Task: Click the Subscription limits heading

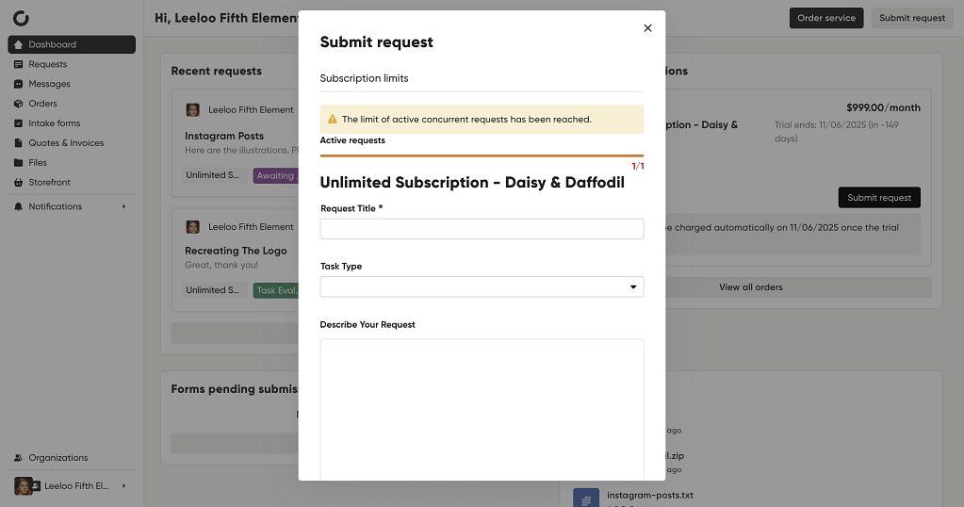Action: (x=364, y=78)
